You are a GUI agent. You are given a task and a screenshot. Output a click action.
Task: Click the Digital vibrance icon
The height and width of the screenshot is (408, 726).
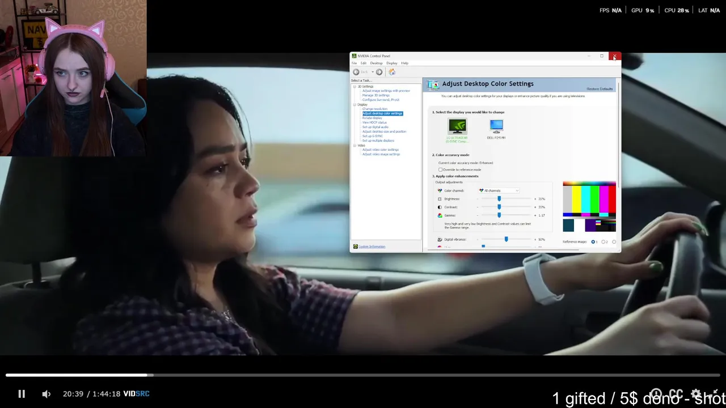[x=440, y=239]
